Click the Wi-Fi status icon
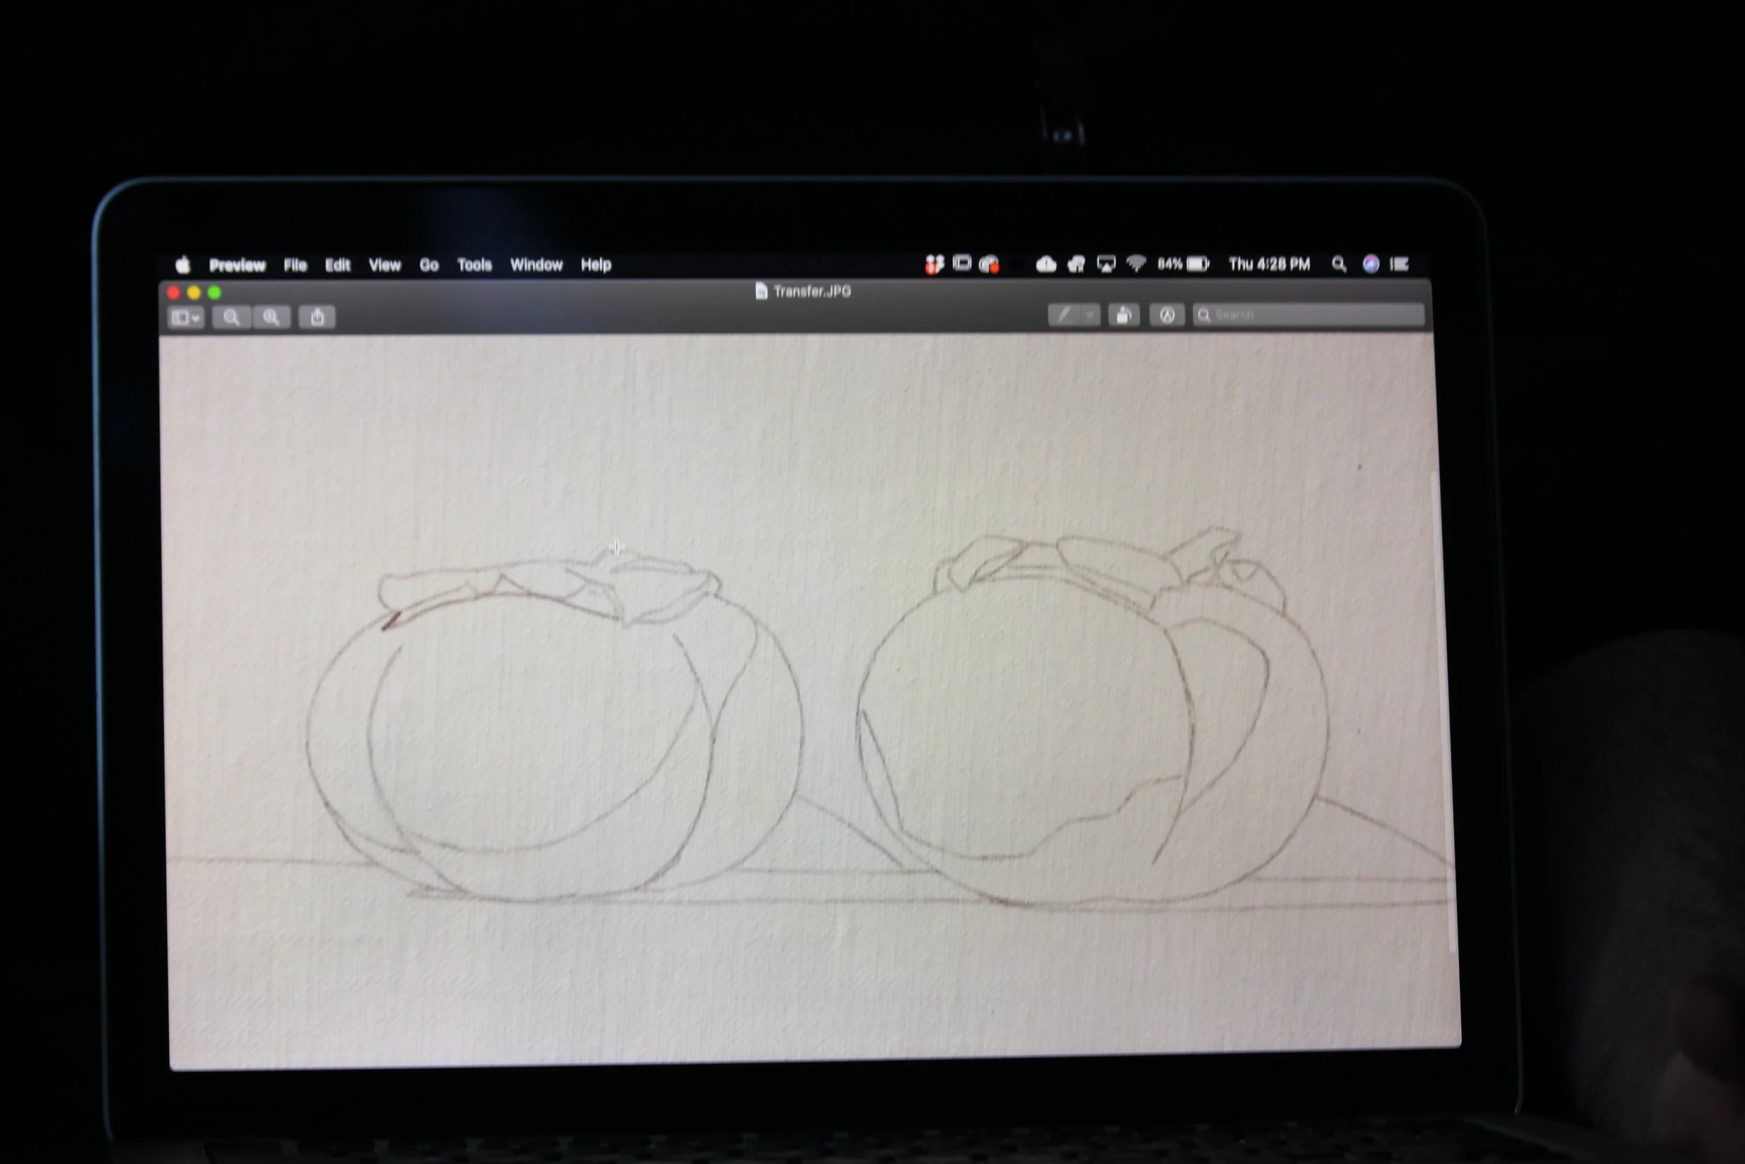Screen dimensions: 1745x1164 pos(1136,263)
